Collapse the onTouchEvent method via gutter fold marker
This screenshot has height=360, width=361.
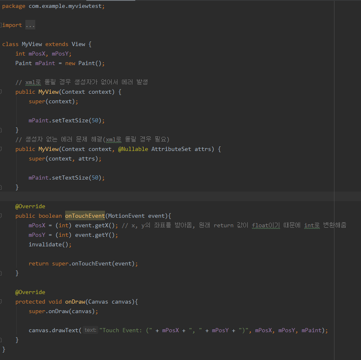1,216
